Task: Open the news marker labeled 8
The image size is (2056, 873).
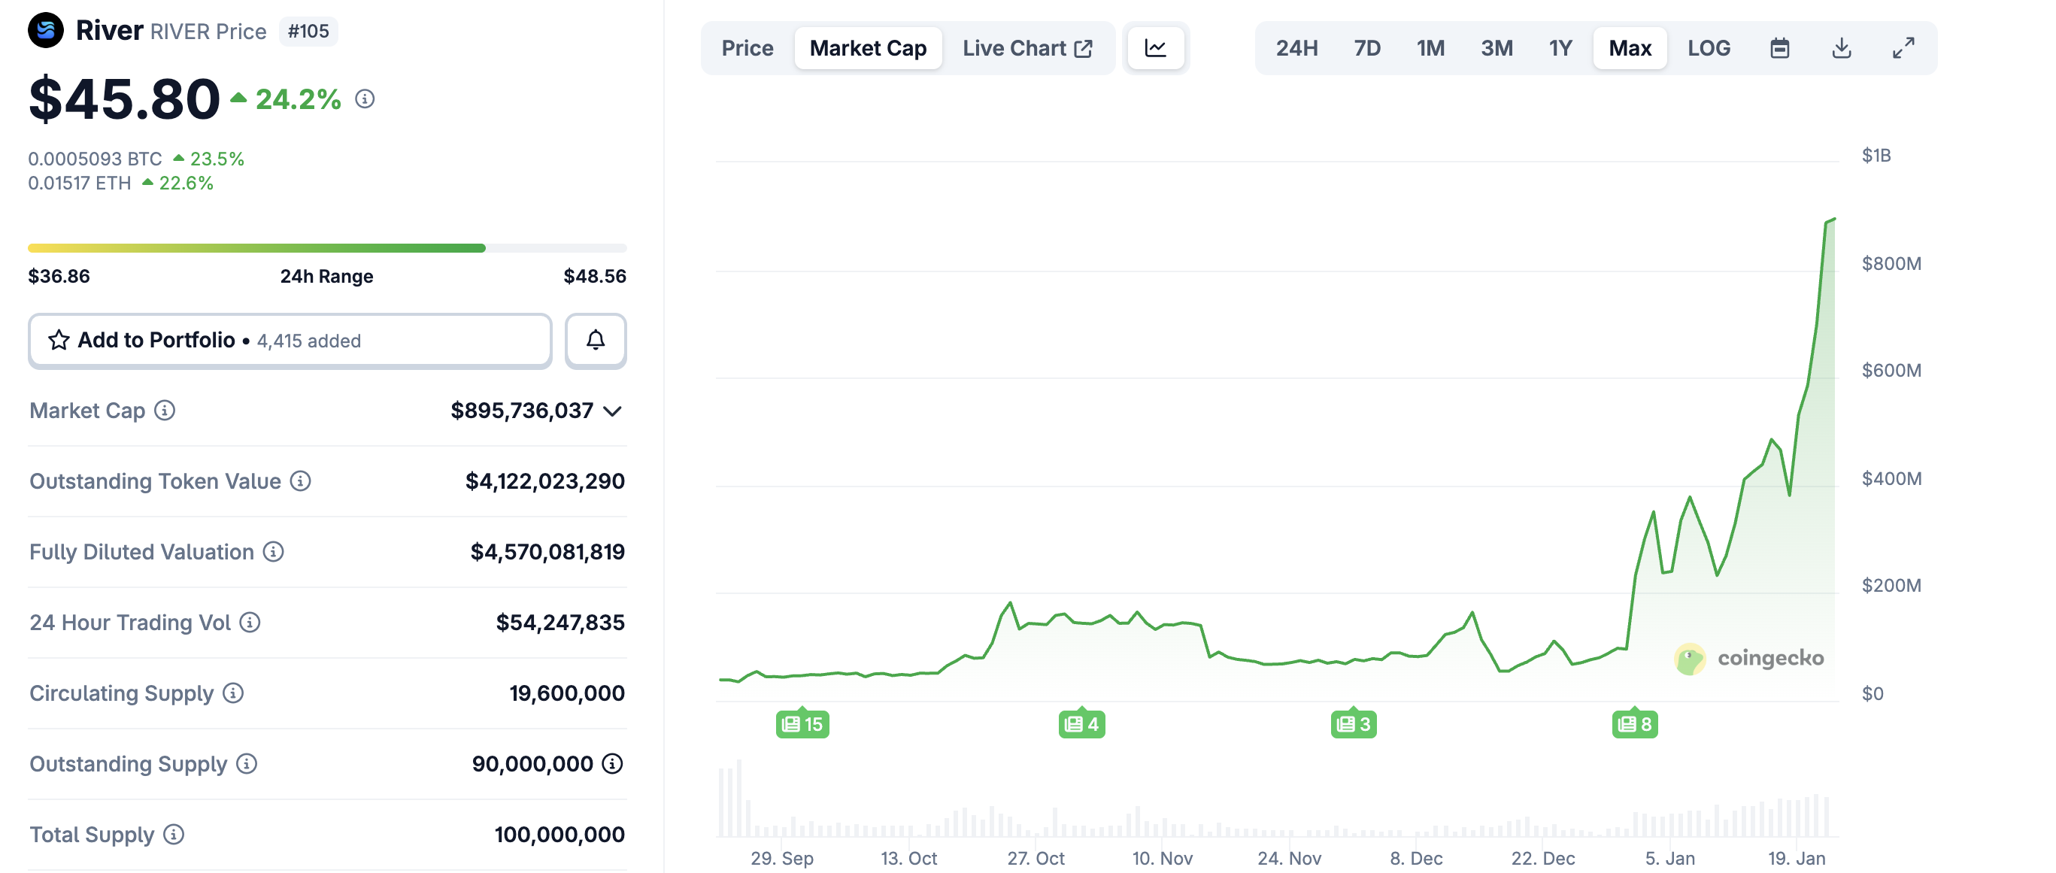Action: [x=1634, y=724]
